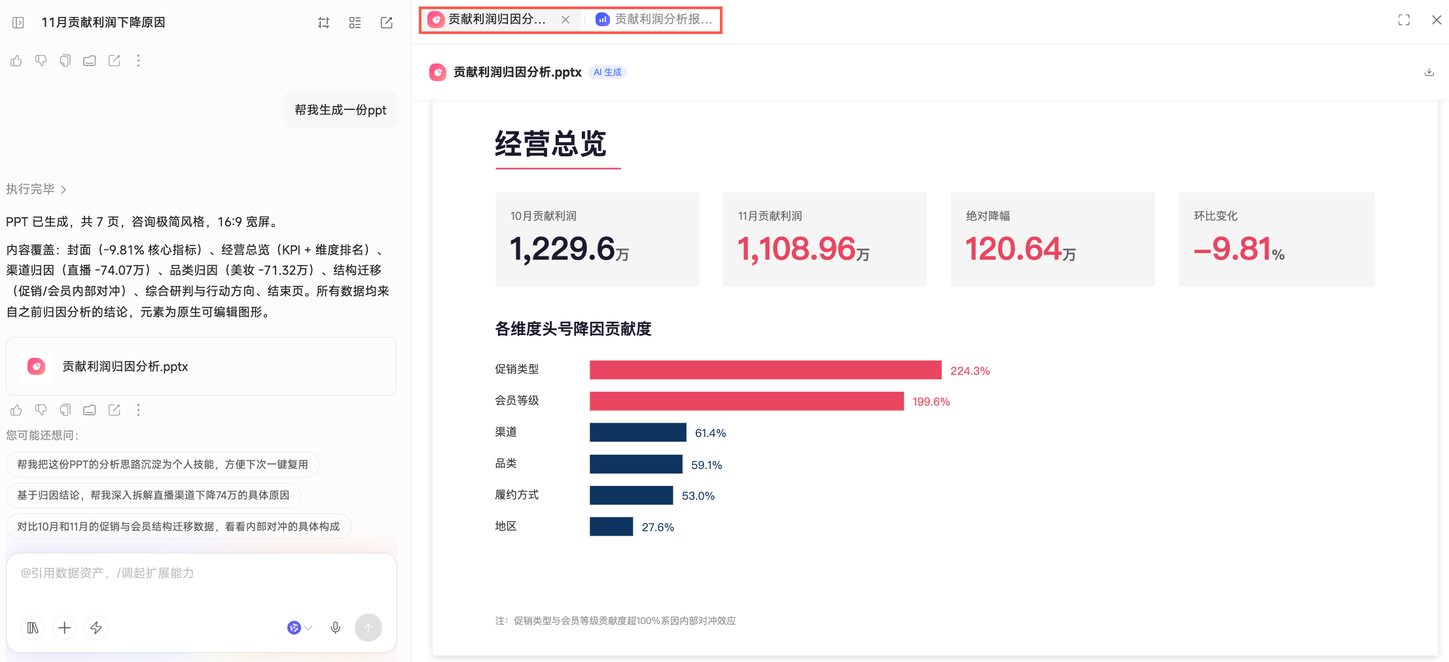This screenshot has width=1449, height=662.
Task: Switch to the 贡献利润分析报... tab
Action: pos(654,20)
